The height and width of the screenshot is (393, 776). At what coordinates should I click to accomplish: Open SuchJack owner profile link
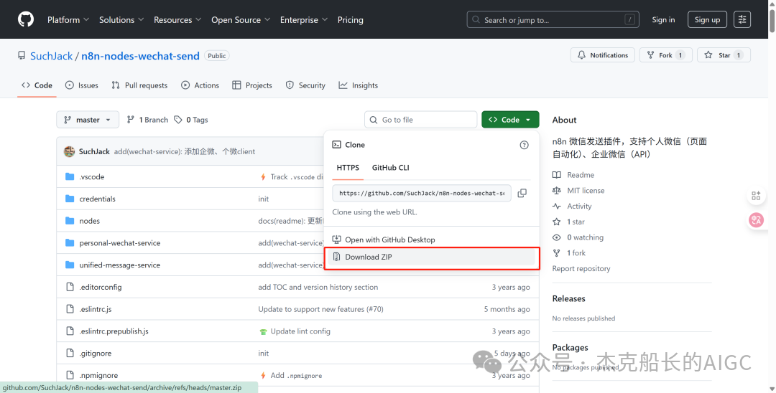52,56
